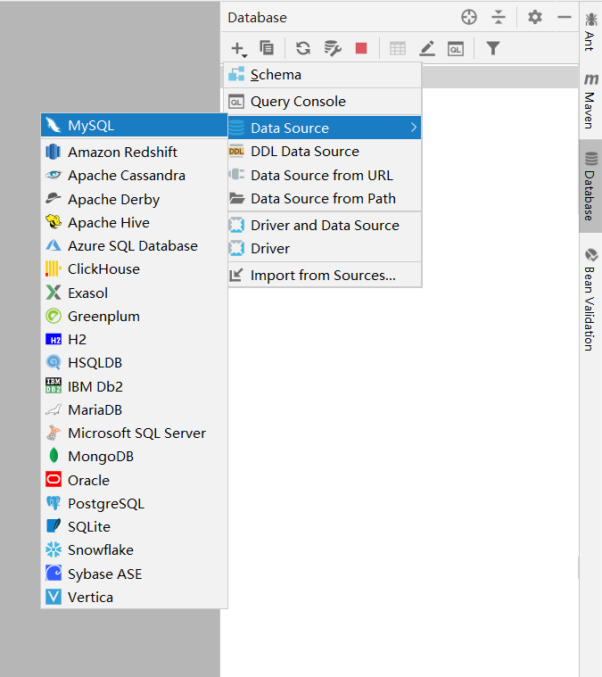This screenshot has height=677, width=602.
Task: Select Oracle data source
Action: click(135, 480)
